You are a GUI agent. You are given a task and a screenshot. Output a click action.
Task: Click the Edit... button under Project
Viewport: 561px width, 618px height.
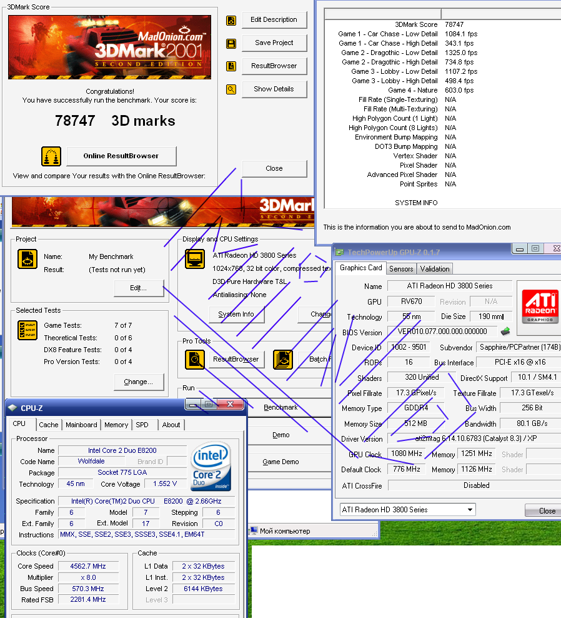[139, 288]
